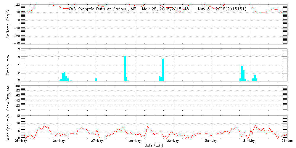The width and height of the screenshot is (296, 148).
Task: Click the 29-May date tick label
Action: [173, 141]
